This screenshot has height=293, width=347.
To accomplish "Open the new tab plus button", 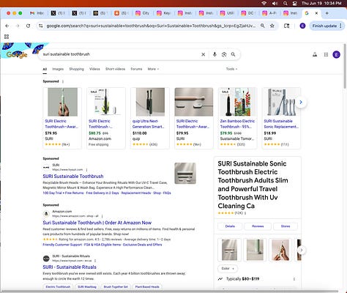I will pos(327,13).
